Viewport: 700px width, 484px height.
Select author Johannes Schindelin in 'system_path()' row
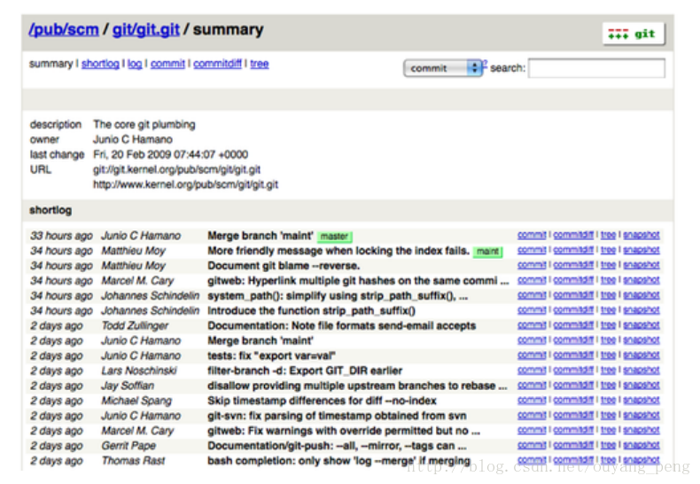point(151,296)
